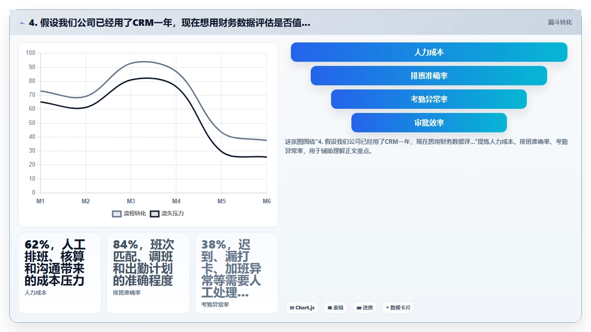
Task: Open the 38% 考勤异常率 data card
Action: (236, 273)
